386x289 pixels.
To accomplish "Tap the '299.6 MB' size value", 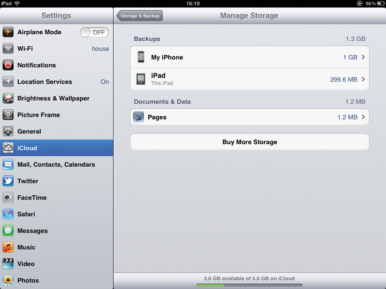I will (344, 79).
